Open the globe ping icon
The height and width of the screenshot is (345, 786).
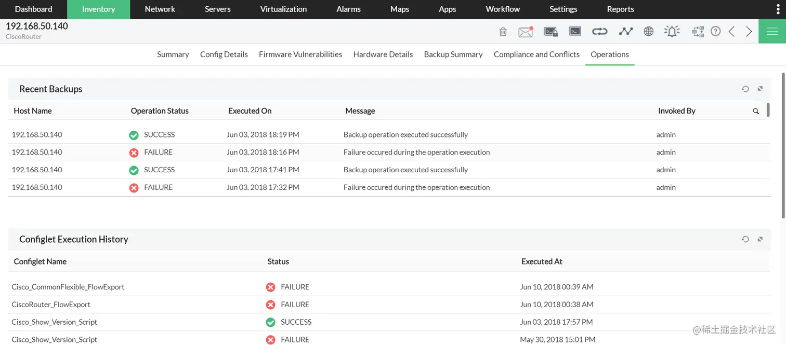point(648,31)
